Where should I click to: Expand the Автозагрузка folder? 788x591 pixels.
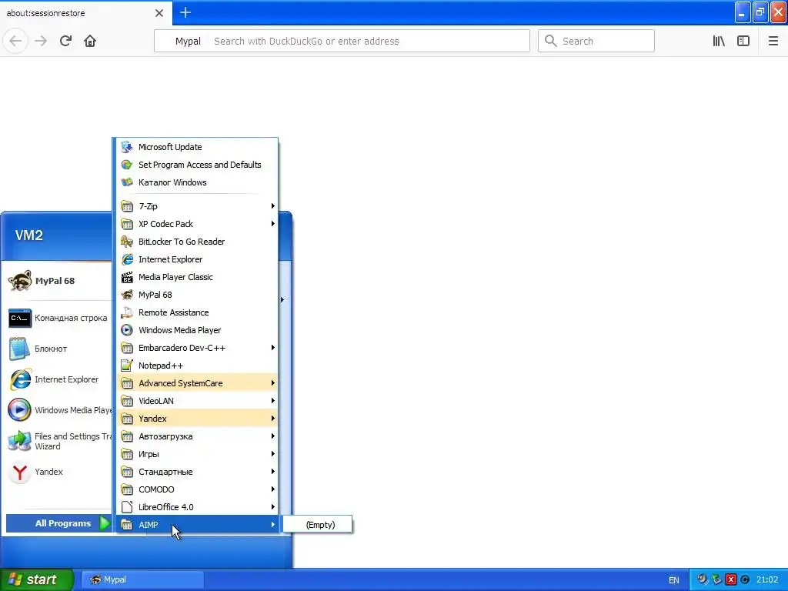pyautogui.click(x=198, y=436)
